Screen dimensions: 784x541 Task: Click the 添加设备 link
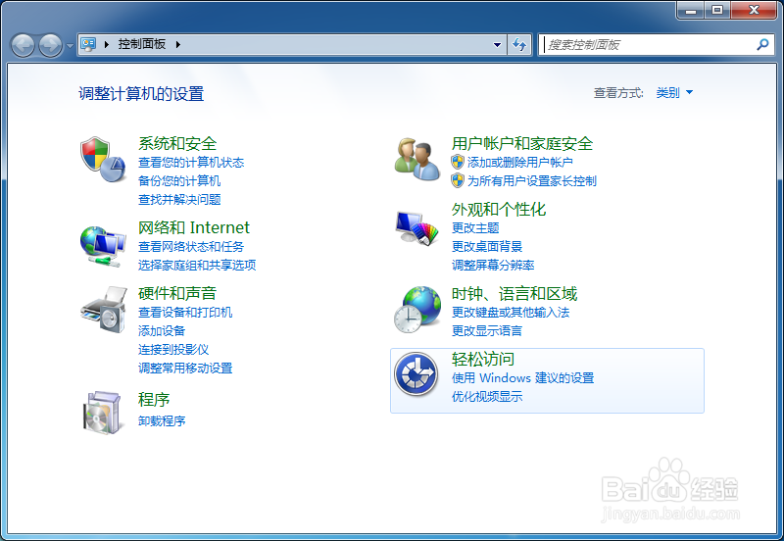[162, 330]
